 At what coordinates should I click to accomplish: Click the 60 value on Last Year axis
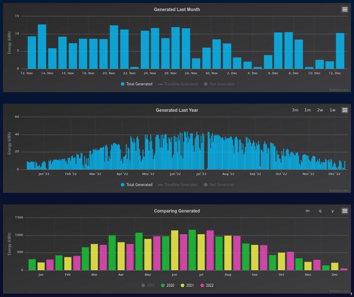coord(17,117)
